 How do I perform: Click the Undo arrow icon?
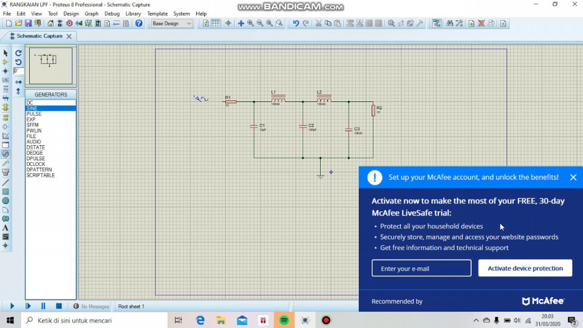pyautogui.click(x=296, y=24)
